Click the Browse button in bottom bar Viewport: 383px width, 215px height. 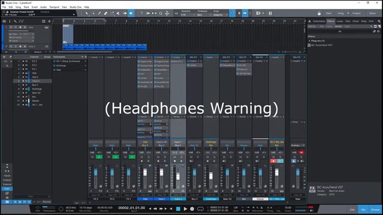pyautogui.click(x=375, y=210)
